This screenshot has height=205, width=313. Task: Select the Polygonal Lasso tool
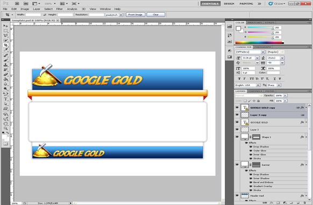coord(5,35)
